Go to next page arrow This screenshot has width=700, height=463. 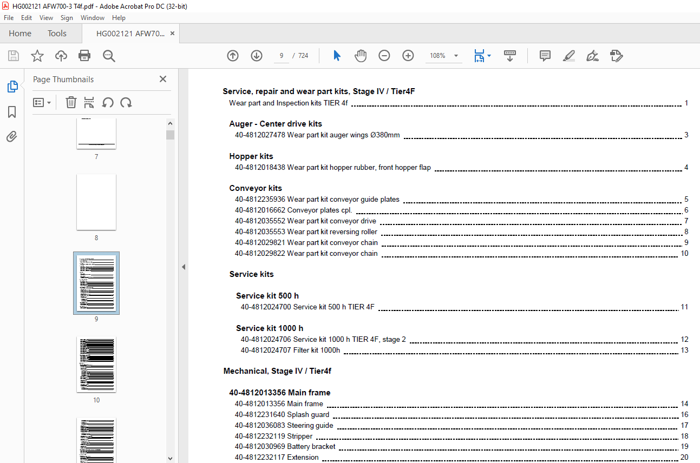click(x=257, y=56)
